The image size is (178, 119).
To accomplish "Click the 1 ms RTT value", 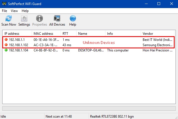I will pyautogui.click(x=66, y=40).
